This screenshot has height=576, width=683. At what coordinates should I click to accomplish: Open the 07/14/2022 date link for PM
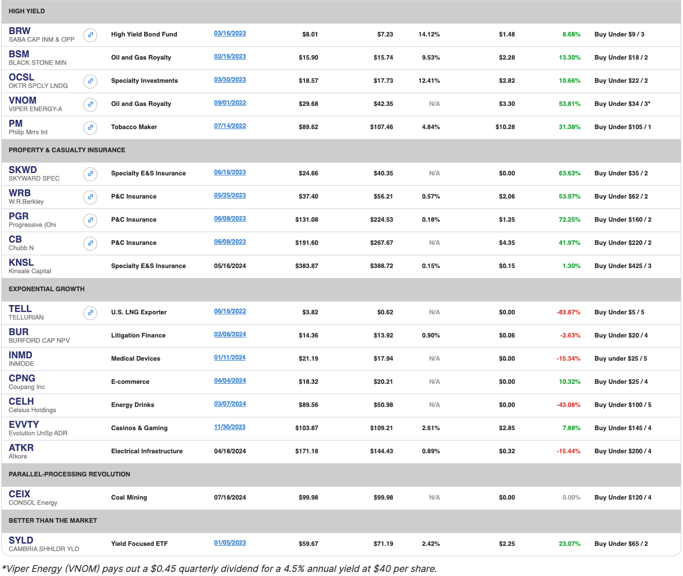click(230, 126)
